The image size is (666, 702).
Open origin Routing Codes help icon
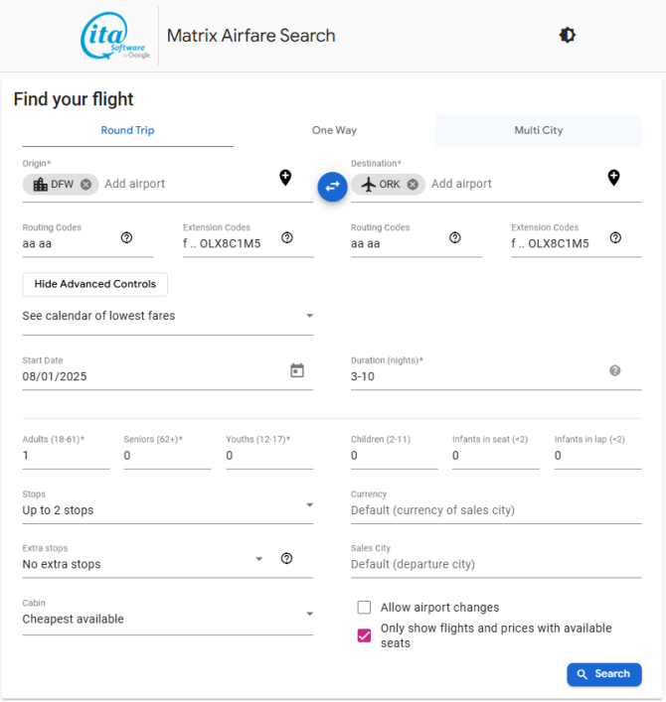tap(127, 237)
